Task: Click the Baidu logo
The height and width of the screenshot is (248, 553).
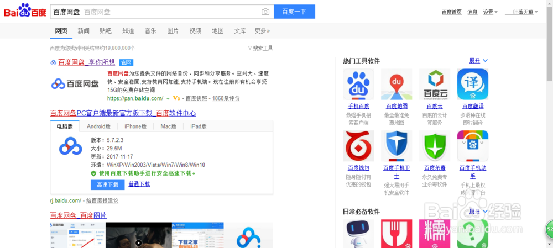Action: (x=25, y=10)
